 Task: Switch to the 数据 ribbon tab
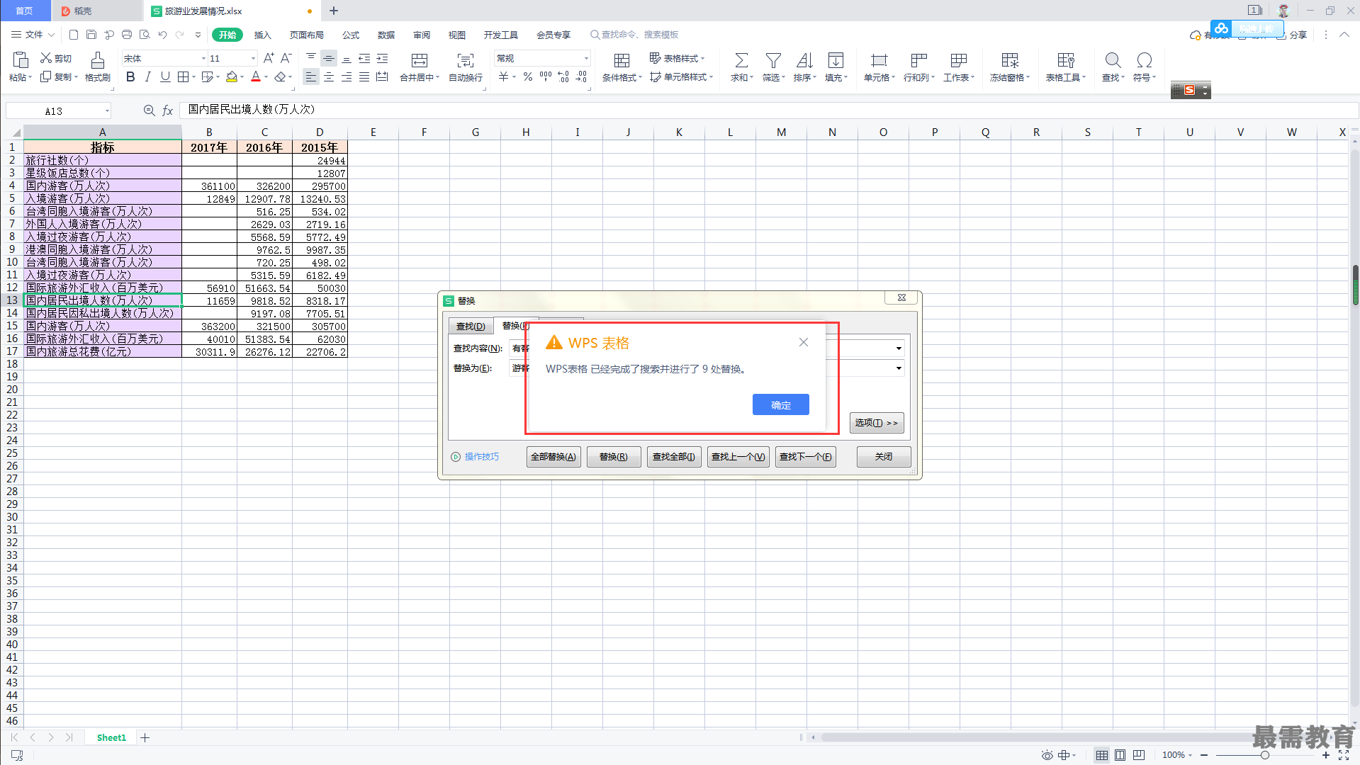[x=386, y=35]
